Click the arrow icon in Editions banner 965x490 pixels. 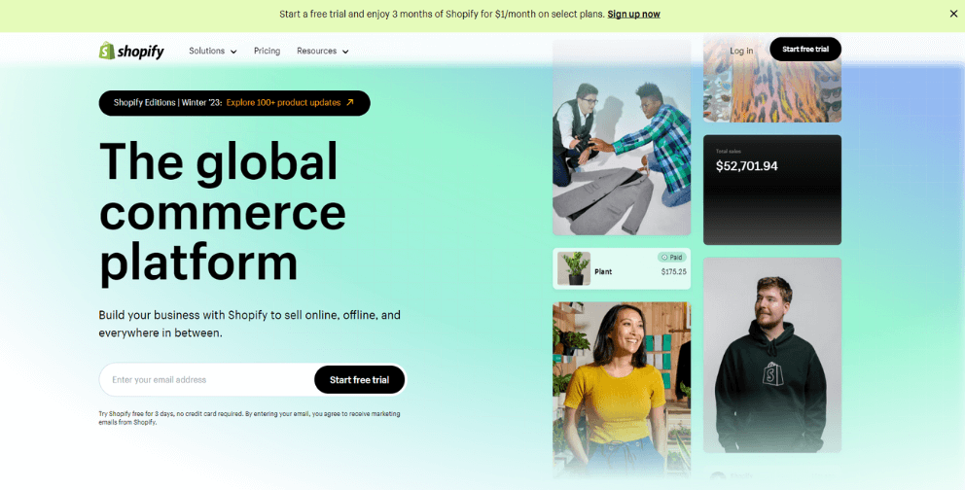(x=349, y=103)
